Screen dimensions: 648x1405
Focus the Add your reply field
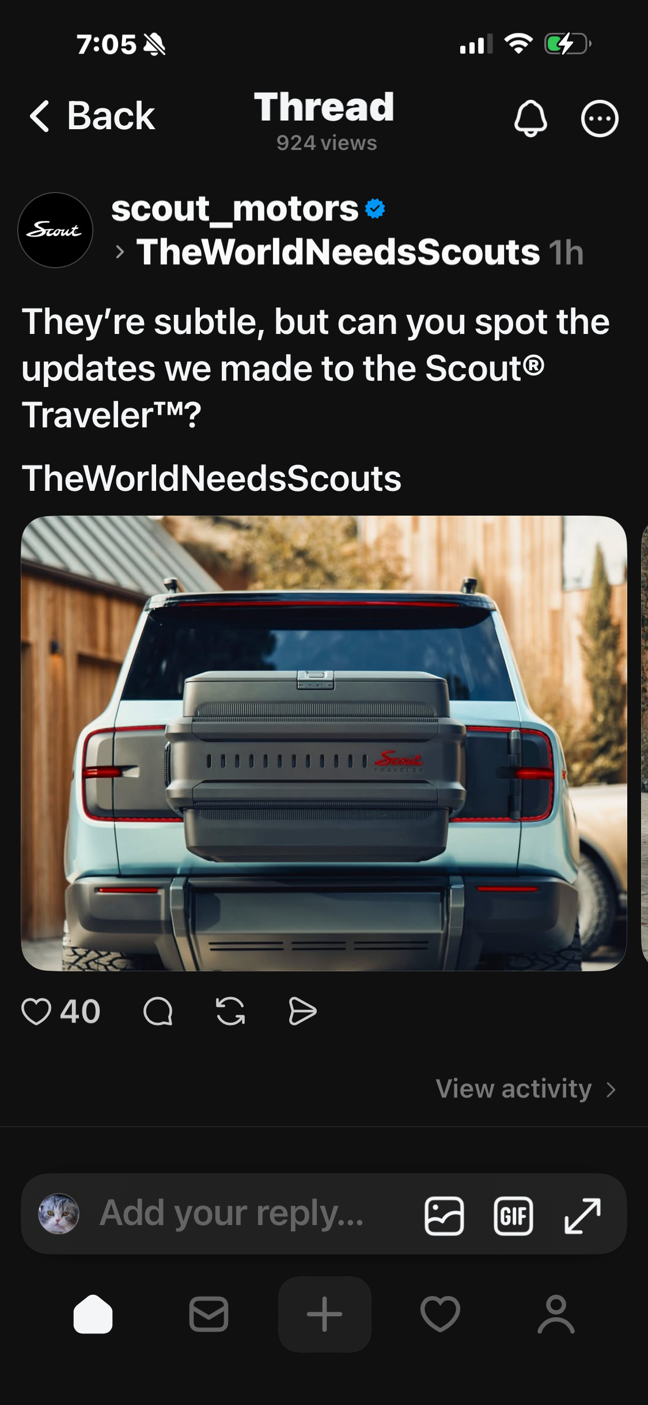pos(232,1214)
